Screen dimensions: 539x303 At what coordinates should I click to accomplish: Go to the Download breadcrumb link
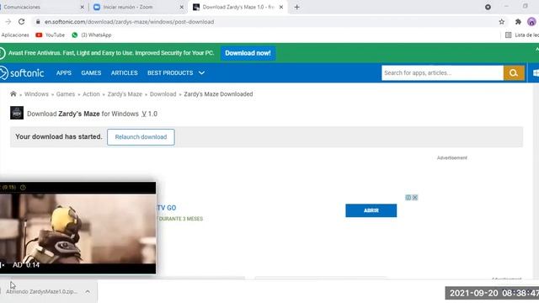163,94
